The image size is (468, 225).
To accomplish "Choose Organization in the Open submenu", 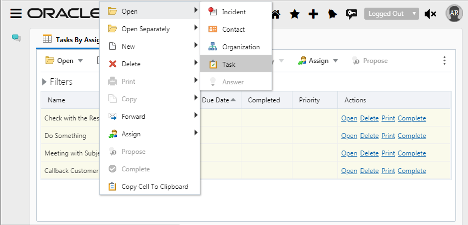I will click(241, 47).
